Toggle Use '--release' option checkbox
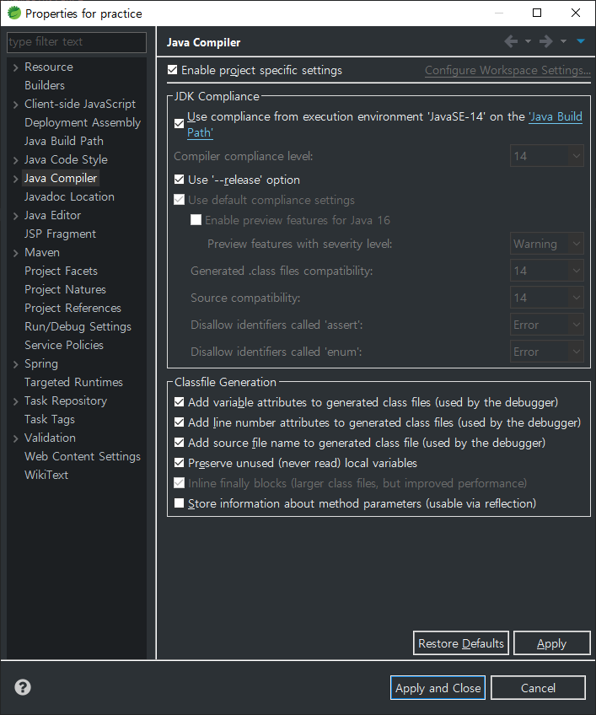596x715 pixels. [x=180, y=180]
